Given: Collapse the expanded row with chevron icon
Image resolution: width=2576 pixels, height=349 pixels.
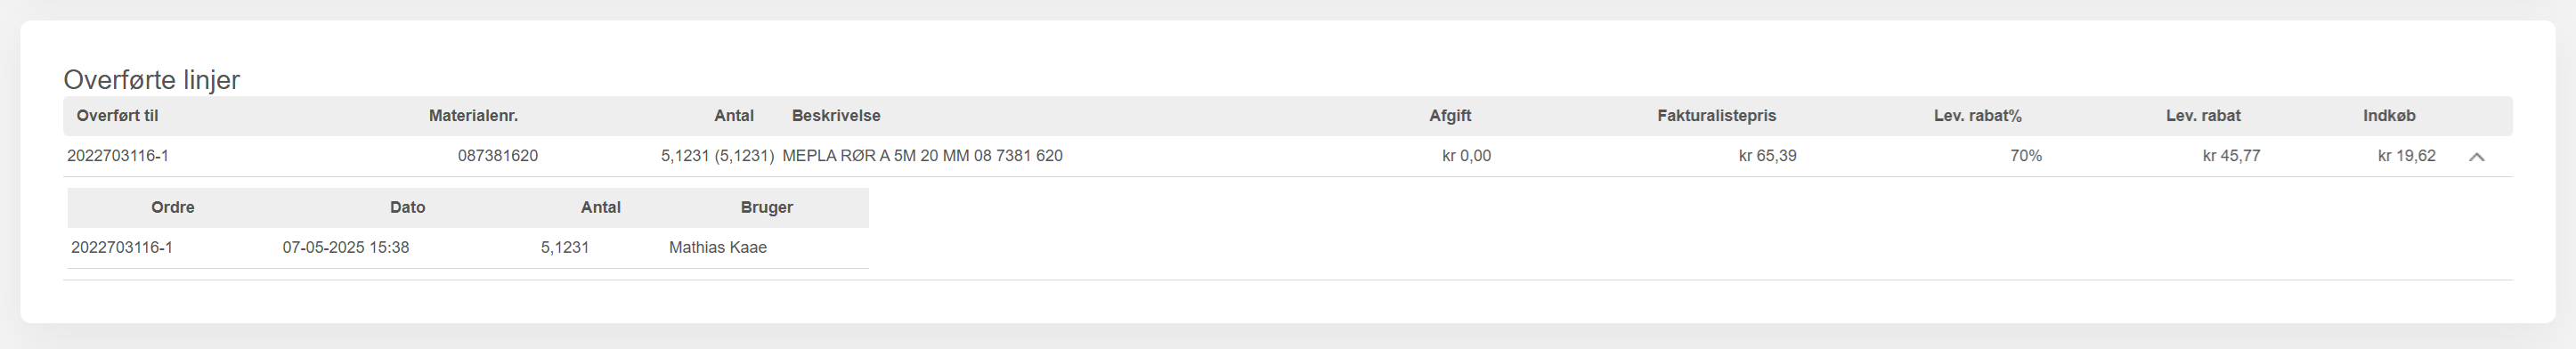Looking at the screenshot, I should pos(2476,157).
